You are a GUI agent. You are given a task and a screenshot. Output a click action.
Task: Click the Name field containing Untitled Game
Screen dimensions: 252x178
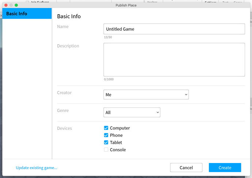tap(174, 29)
